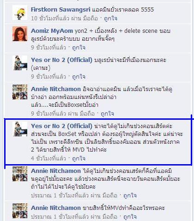Click Annie Nitchamon's avatar on the MVd question
Viewport: 194px width, 221px height.
20,211
